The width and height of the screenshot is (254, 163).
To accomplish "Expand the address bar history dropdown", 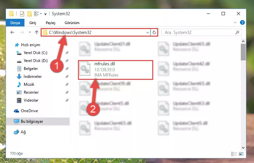I will coord(147,33).
